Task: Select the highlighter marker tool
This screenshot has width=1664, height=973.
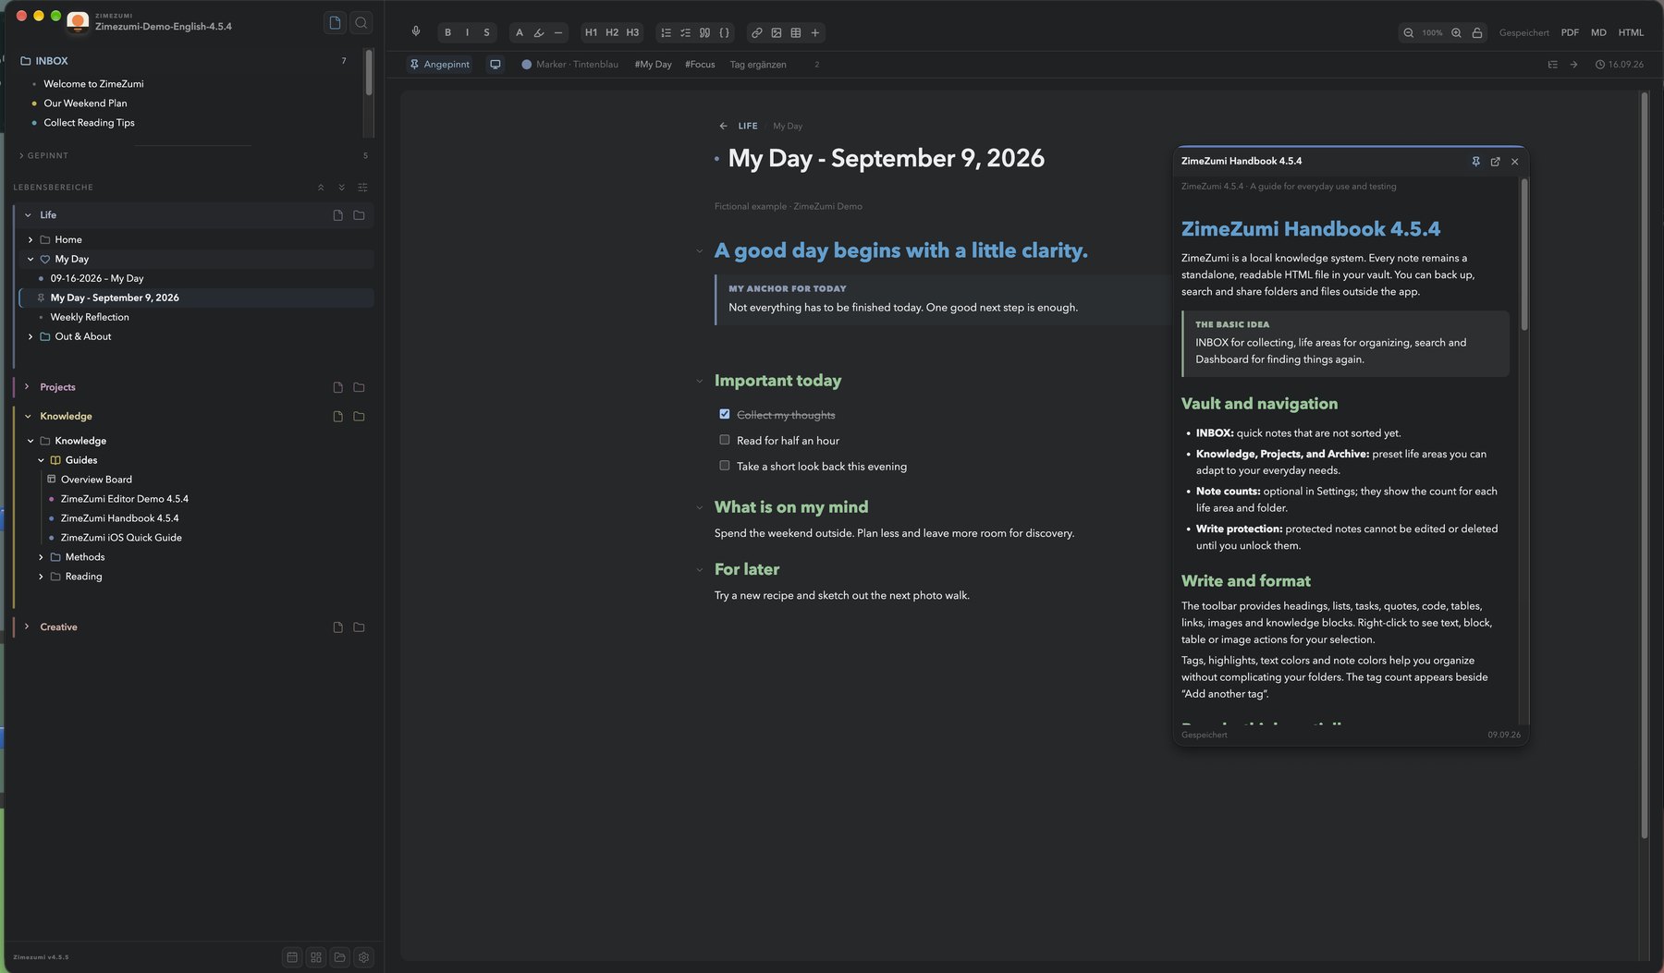Action: [x=539, y=32]
